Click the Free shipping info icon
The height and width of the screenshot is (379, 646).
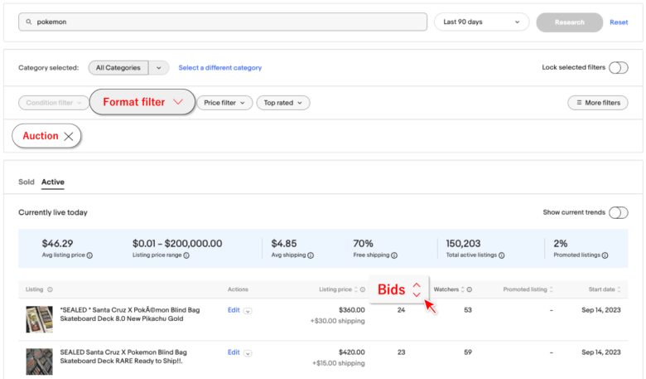394,255
